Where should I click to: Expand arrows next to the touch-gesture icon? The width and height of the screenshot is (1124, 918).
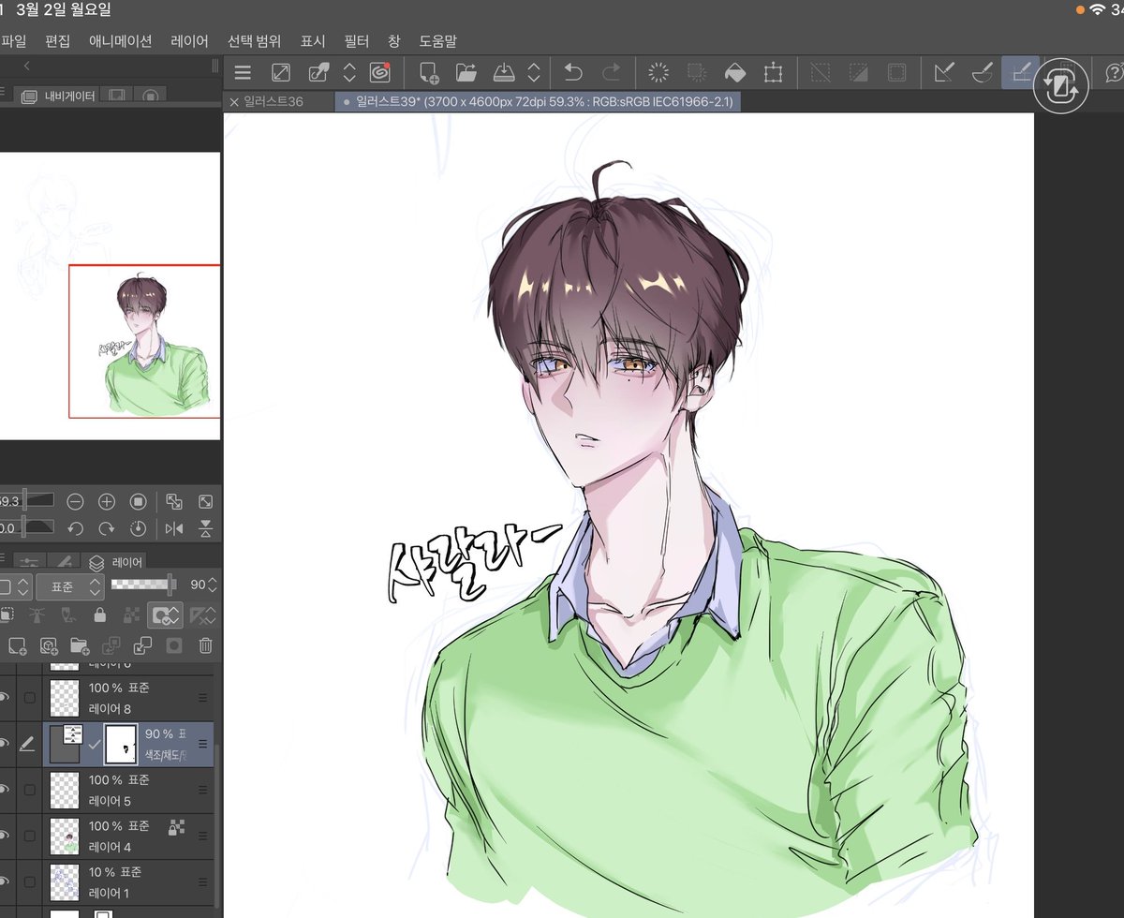click(x=349, y=73)
